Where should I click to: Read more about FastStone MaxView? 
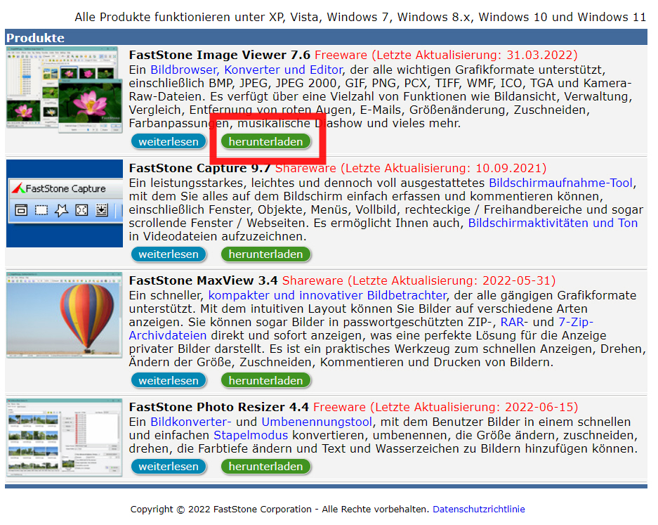169,381
